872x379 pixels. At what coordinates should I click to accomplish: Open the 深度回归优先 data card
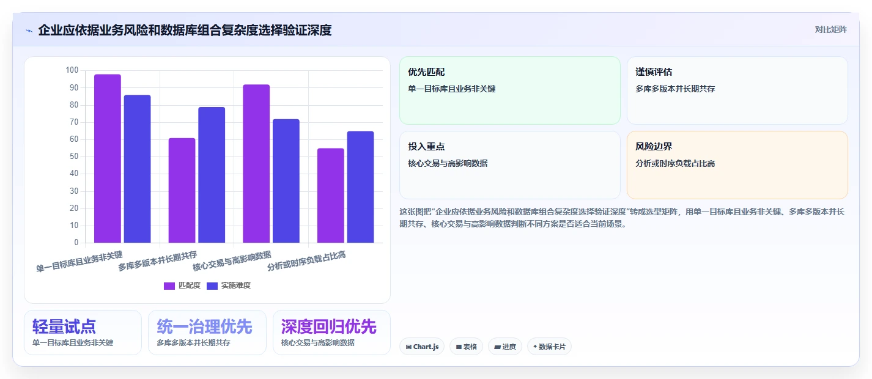point(331,333)
